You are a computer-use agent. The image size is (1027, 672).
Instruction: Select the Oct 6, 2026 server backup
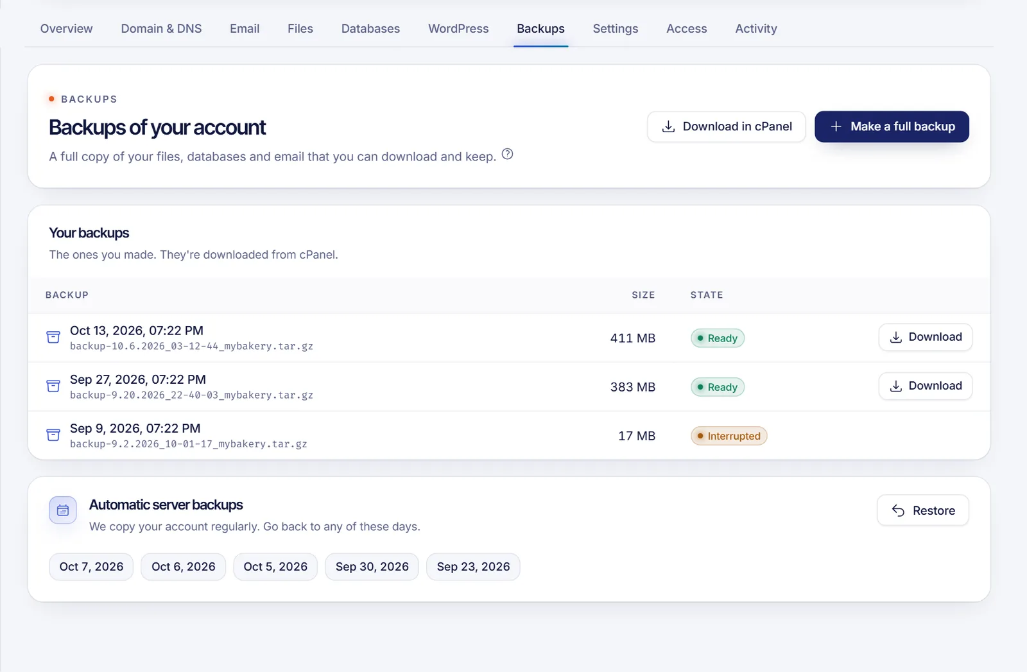(184, 567)
